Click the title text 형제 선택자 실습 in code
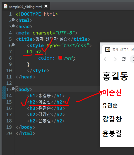The image size is (134, 155). pos(52,39)
